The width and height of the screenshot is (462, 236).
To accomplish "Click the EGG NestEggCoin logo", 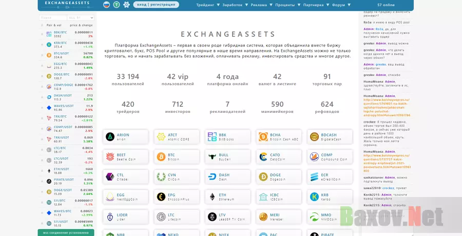I will 110,197.
